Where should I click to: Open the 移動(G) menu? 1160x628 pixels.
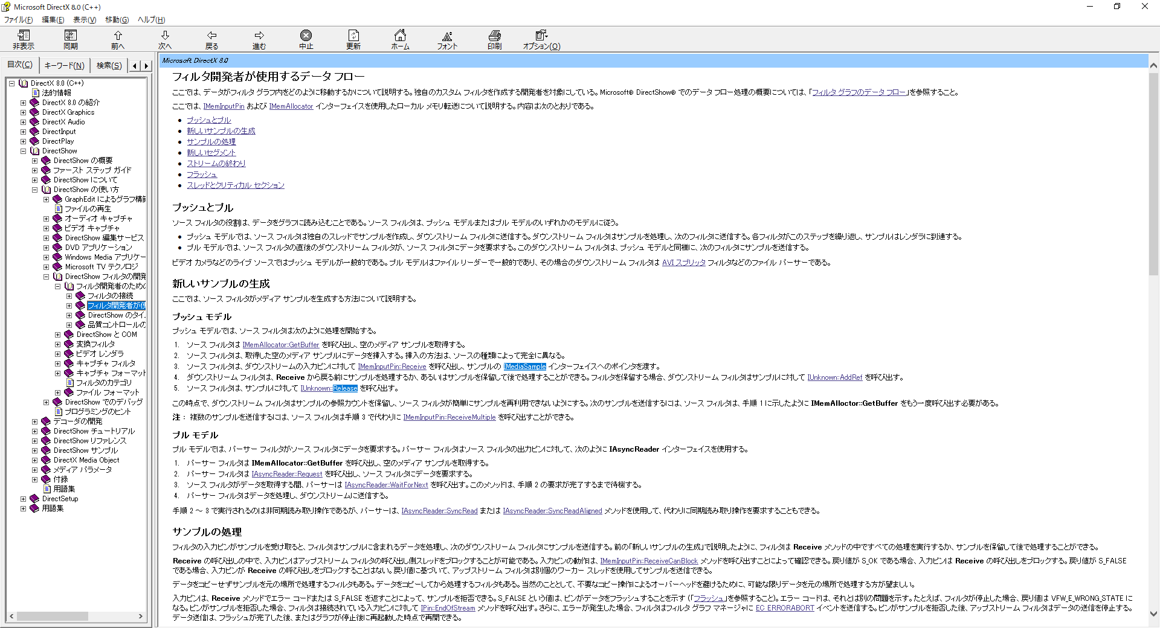click(x=117, y=20)
